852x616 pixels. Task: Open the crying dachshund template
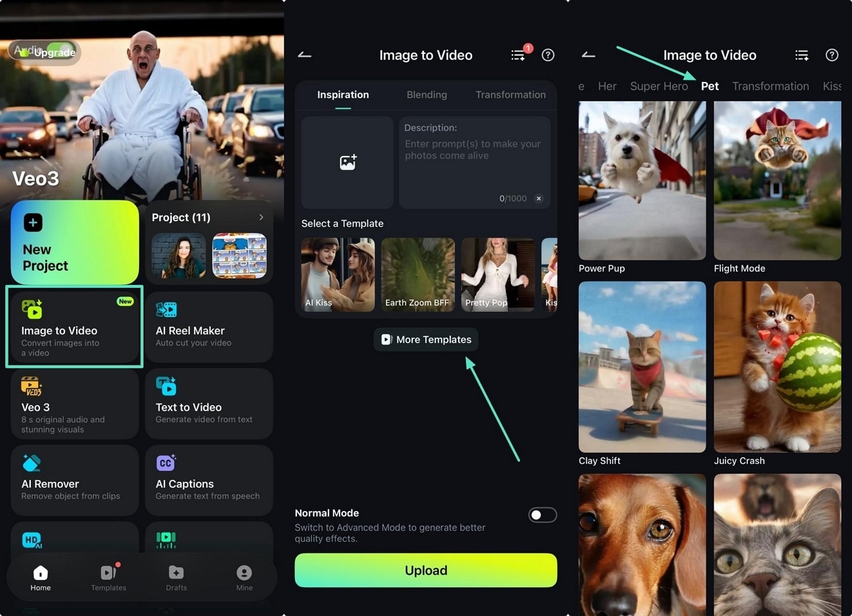(x=642, y=545)
